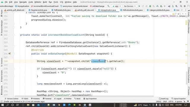Image resolution: width=190 pixels, height=107 pixels.
Task: Open the Terminal tool window
Action: coord(47,99)
